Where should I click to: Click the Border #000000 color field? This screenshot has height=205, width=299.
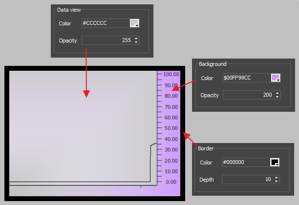[x=245, y=163]
